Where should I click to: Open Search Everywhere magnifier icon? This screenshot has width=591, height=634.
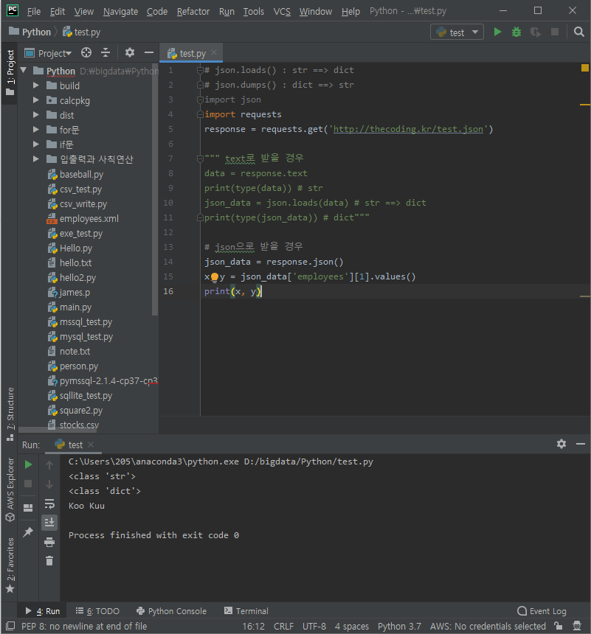[x=579, y=32]
